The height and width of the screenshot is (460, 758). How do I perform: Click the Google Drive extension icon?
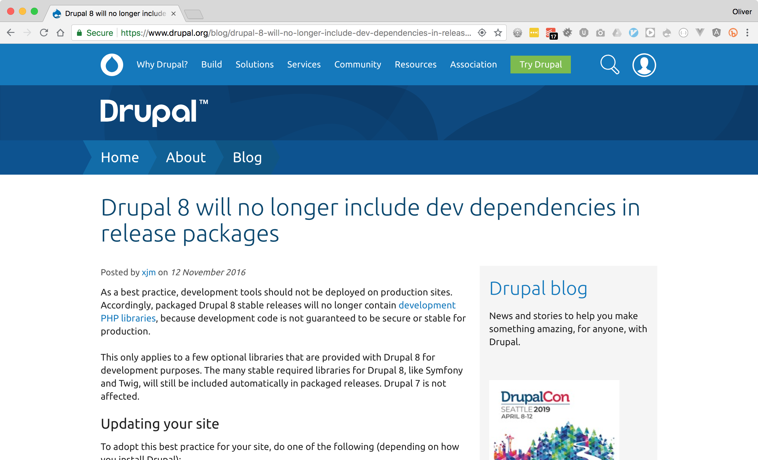pos(617,33)
